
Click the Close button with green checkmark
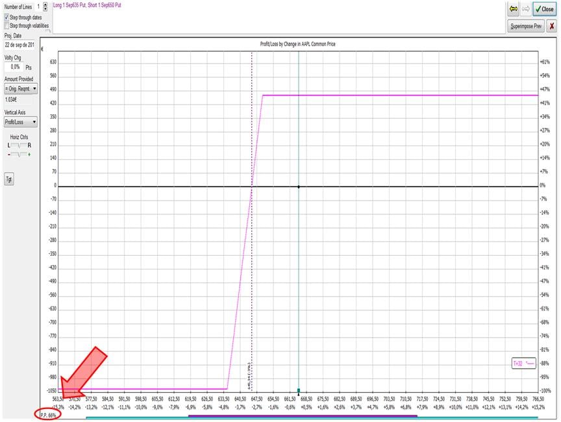tap(544, 9)
